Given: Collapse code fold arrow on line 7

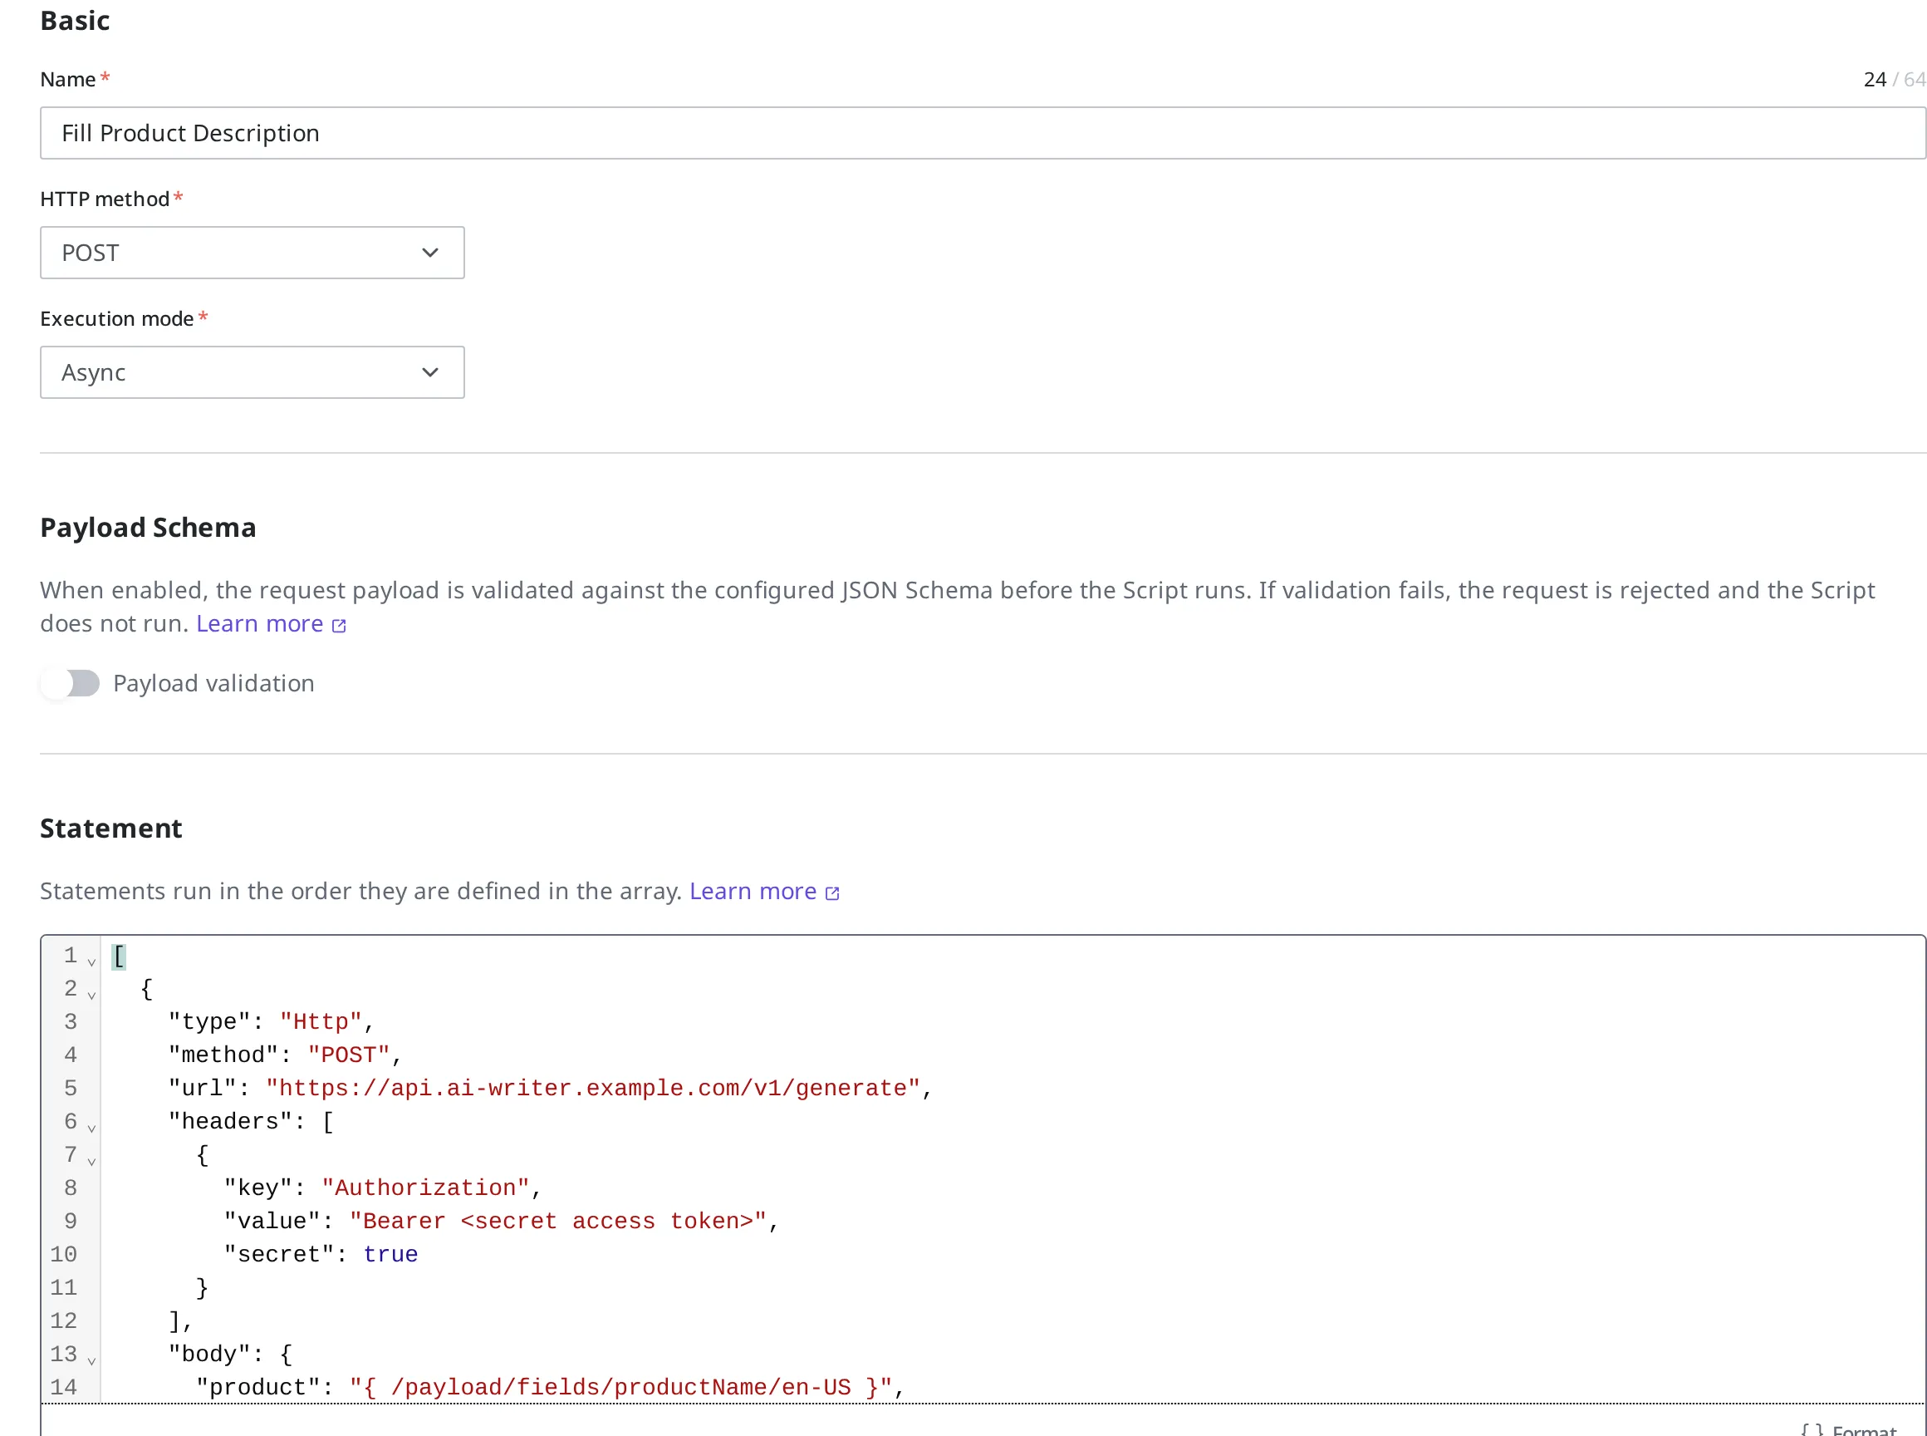Looking at the screenshot, I should click(91, 1161).
